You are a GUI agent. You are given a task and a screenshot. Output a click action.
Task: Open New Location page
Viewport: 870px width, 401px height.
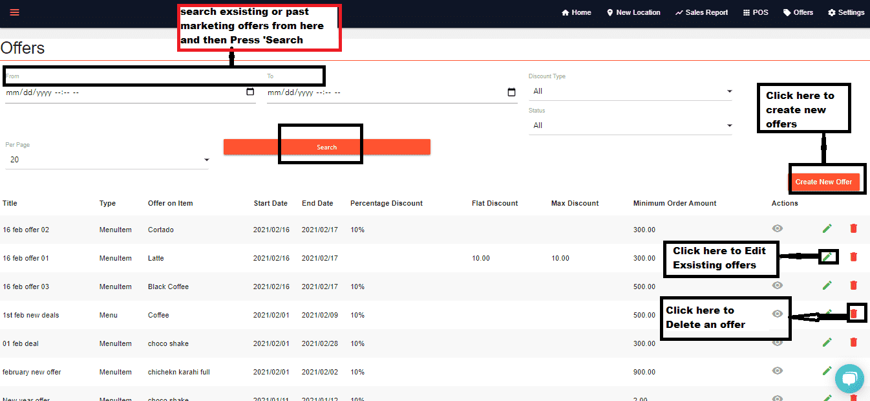(x=633, y=12)
